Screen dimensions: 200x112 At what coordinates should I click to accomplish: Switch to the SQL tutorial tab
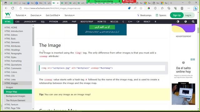coord(43,21)
